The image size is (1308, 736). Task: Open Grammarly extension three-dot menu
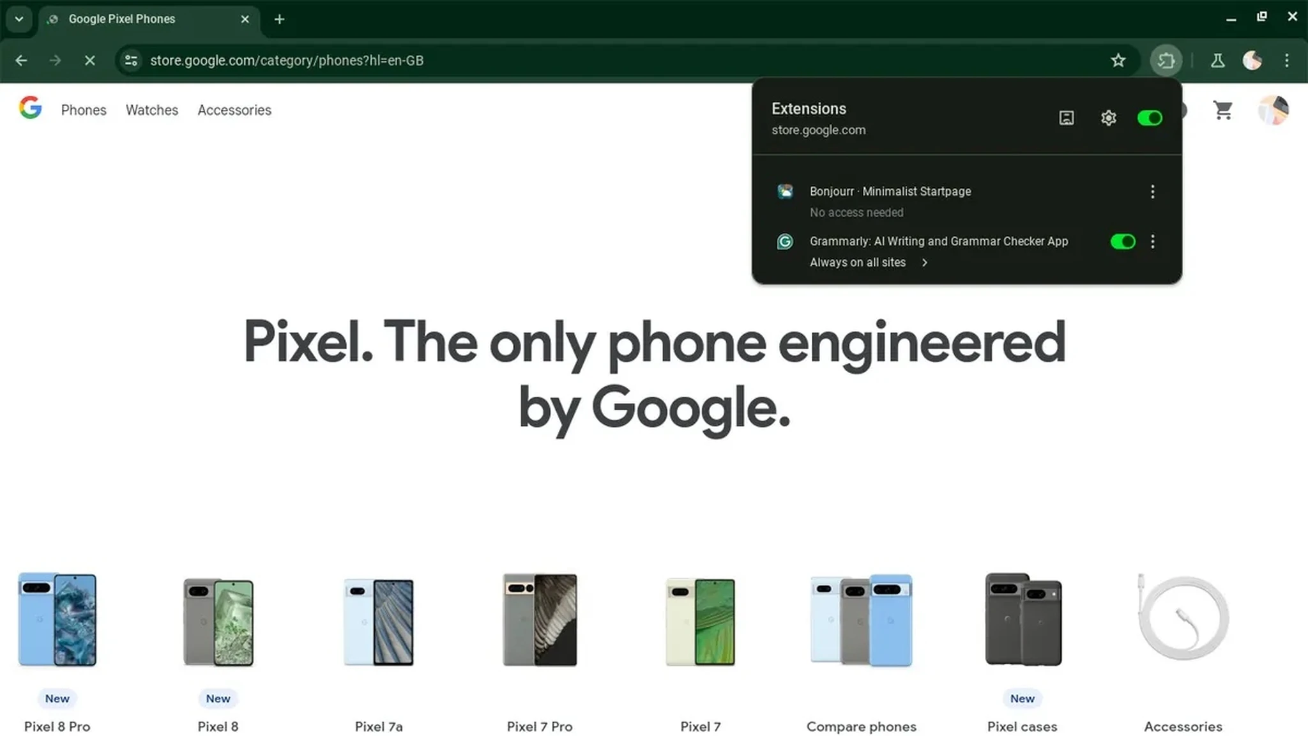pos(1153,241)
